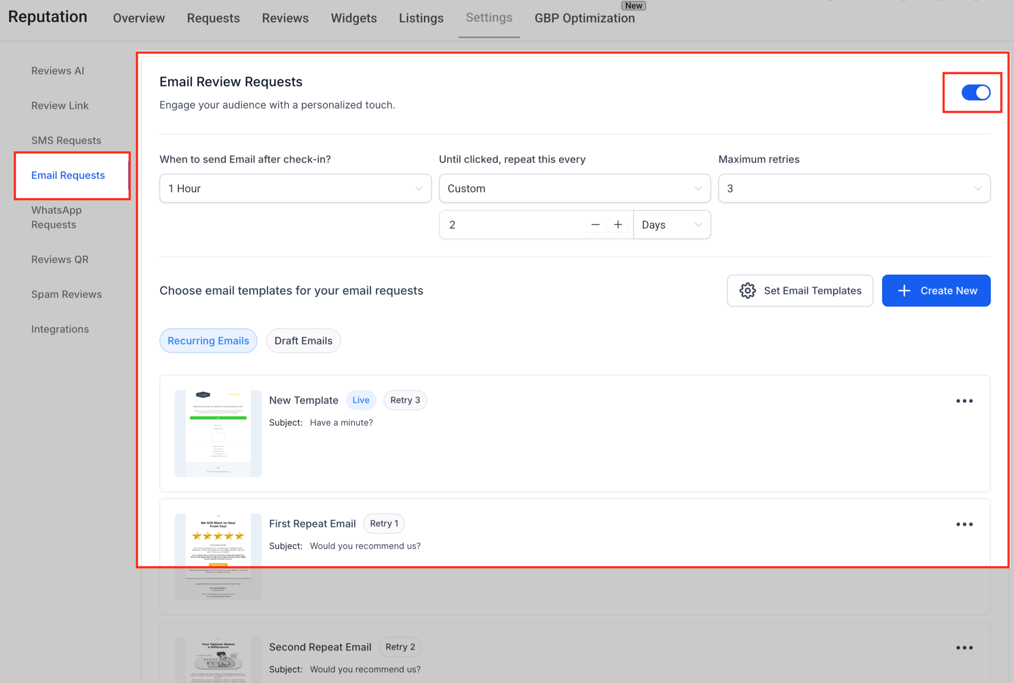The image size is (1014, 683).
Task: Select Email Requests in the sidebar
Action: point(68,175)
